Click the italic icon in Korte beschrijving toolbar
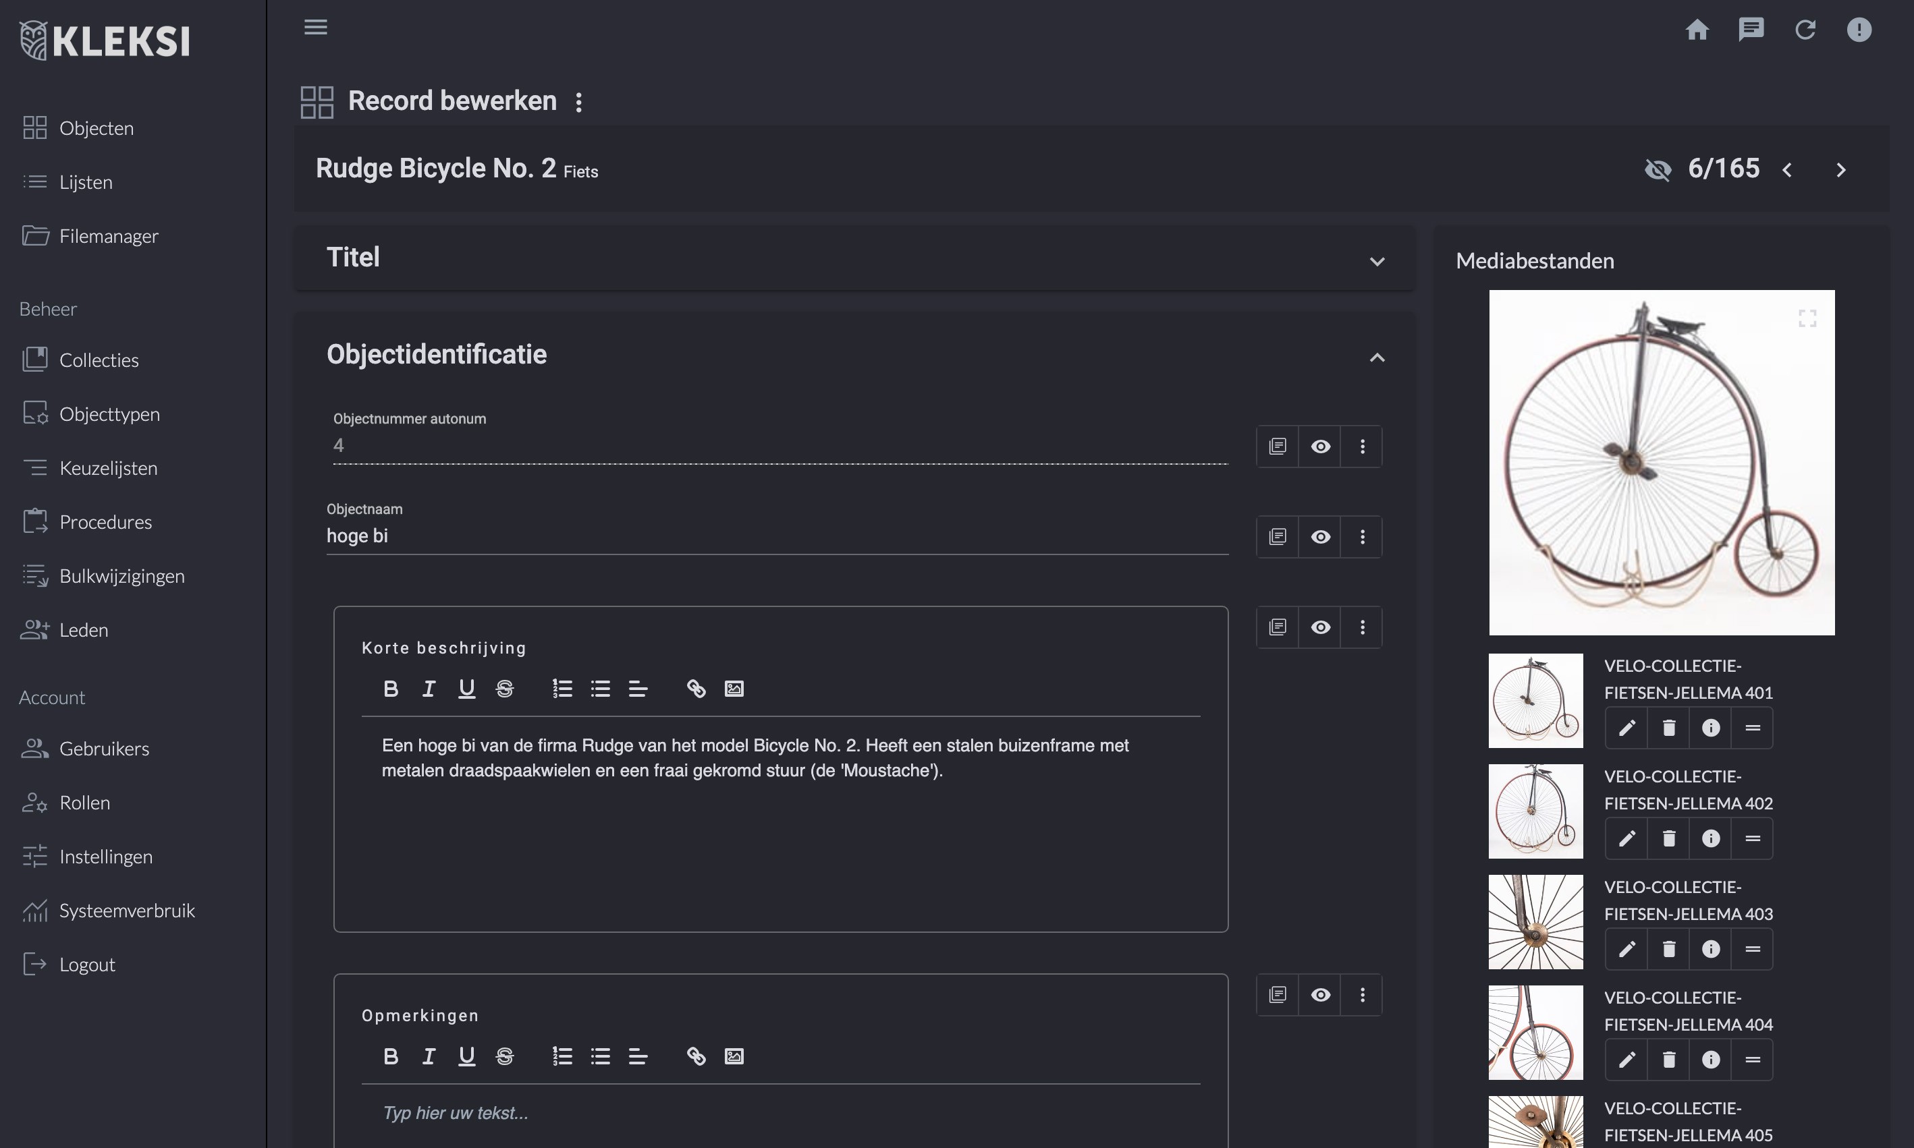Image resolution: width=1914 pixels, height=1148 pixels. pos(427,689)
